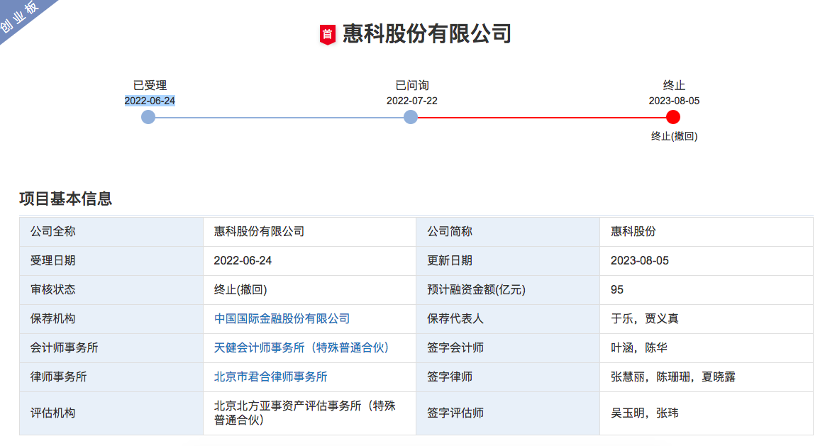The image size is (825, 446).
Task: Click the 已受理 stage label
Action: point(150,85)
